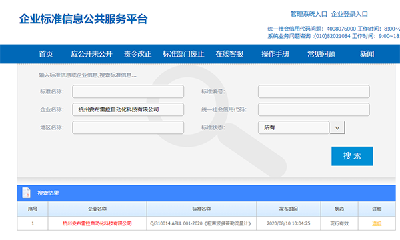Click the 标准名称 column header
The height and width of the screenshot is (240, 400).
tap(201, 209)
